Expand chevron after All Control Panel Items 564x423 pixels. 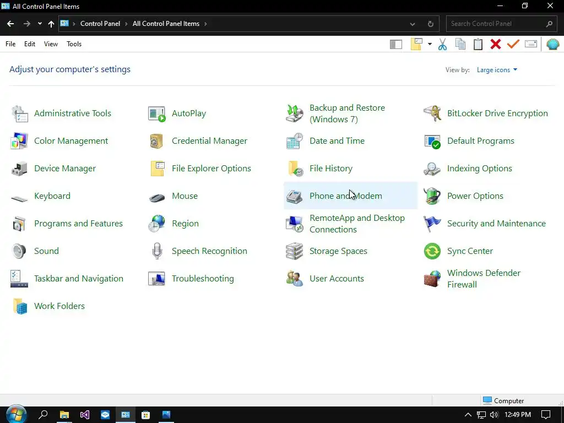click(205, 24)
